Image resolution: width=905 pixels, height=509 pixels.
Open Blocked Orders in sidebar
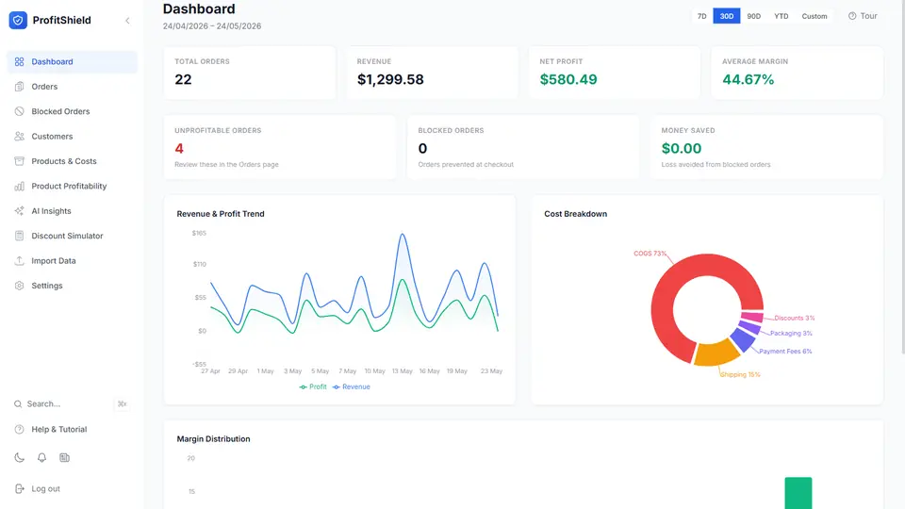(x=73, y=111)
